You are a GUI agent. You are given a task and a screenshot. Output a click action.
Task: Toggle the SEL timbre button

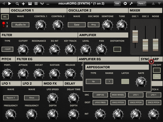click(5, 17)
